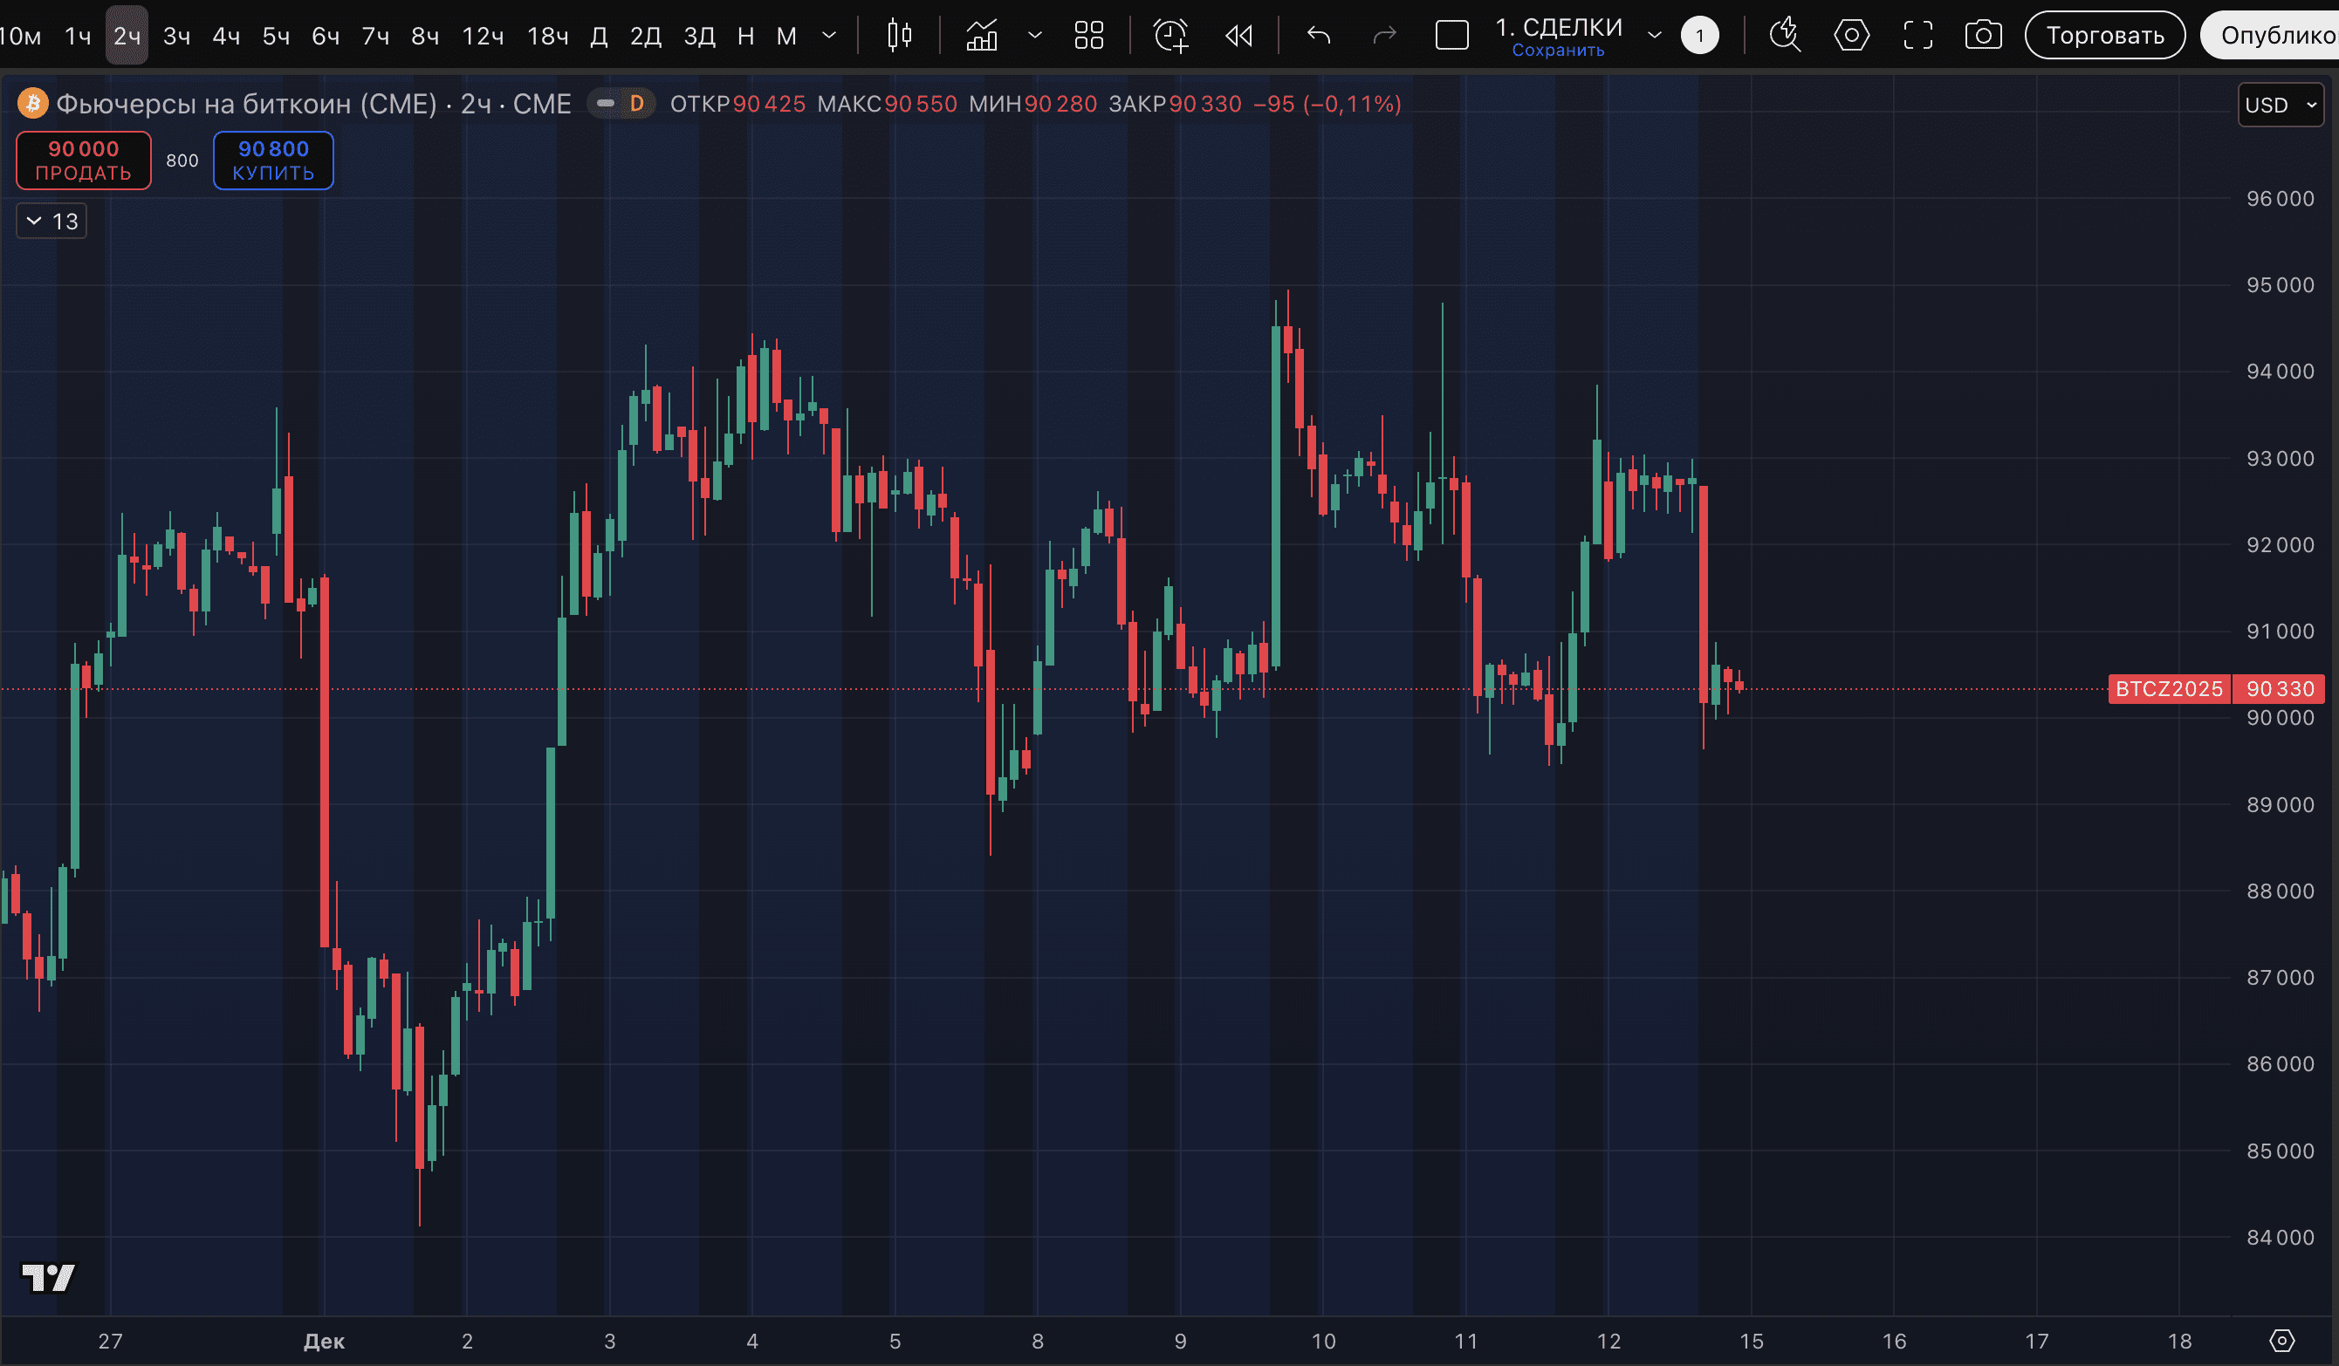This screenshot has height=1366, width=2339.
Task: Open quick search with the lightning magnifier icon
Action: click(x=1784, y=35)
